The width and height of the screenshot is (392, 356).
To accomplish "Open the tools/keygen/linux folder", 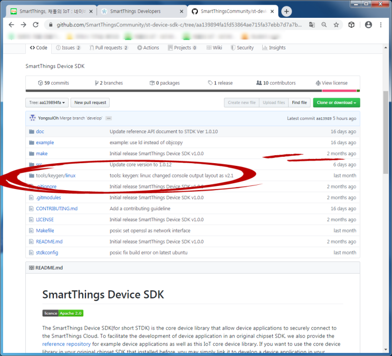I will [x=56, y=175].
